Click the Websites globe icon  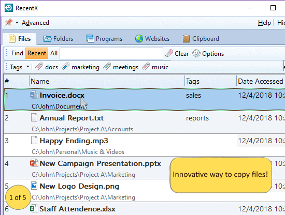coord(139,39)
